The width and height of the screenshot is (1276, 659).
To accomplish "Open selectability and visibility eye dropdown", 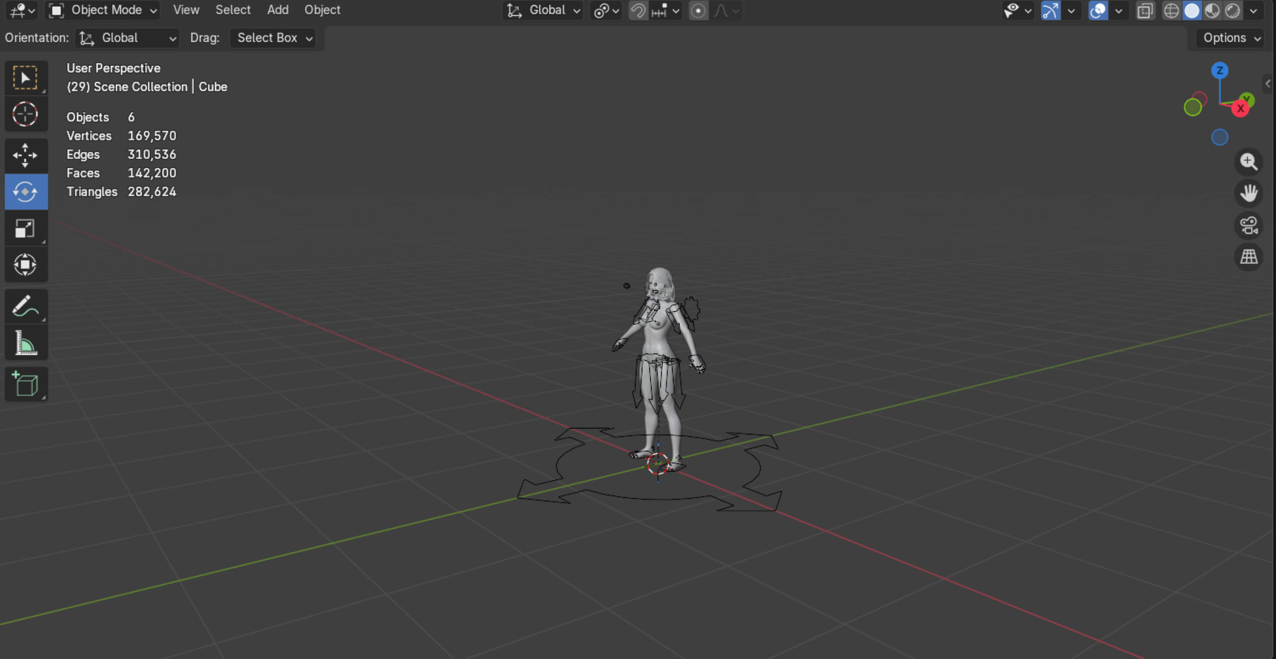I will tap(1018, 10).
